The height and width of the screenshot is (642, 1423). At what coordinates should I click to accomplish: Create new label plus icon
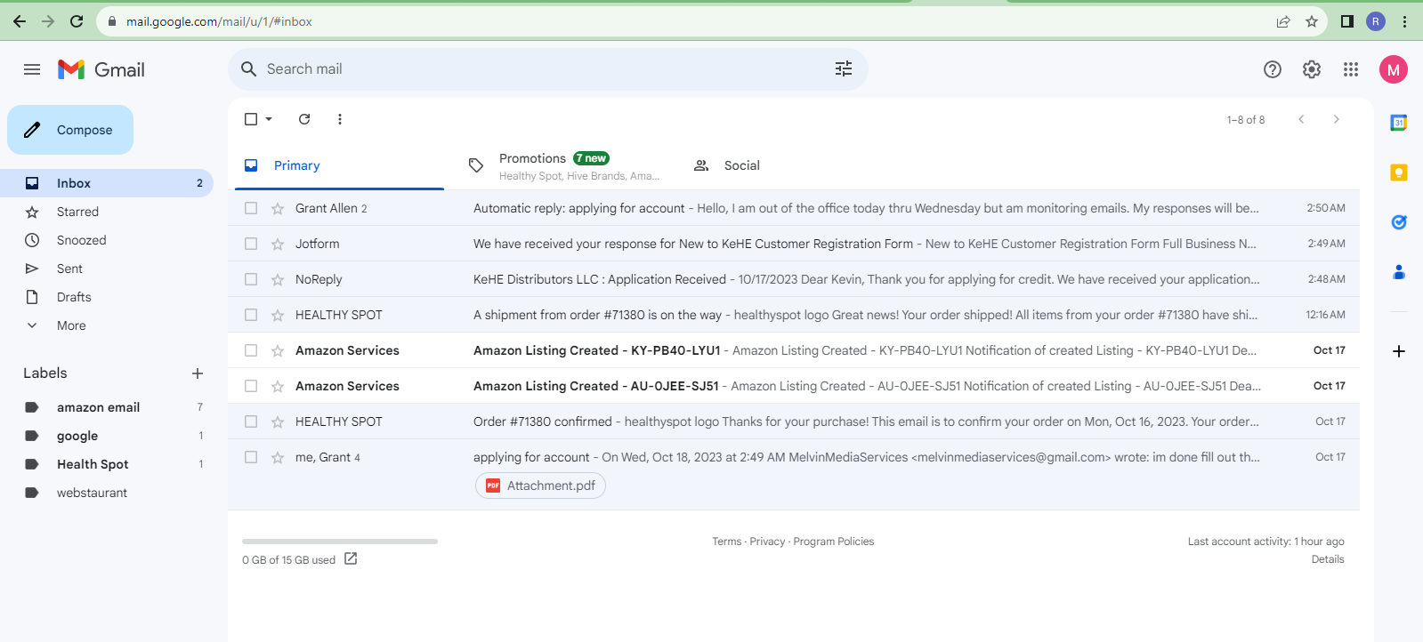[198, 373]
